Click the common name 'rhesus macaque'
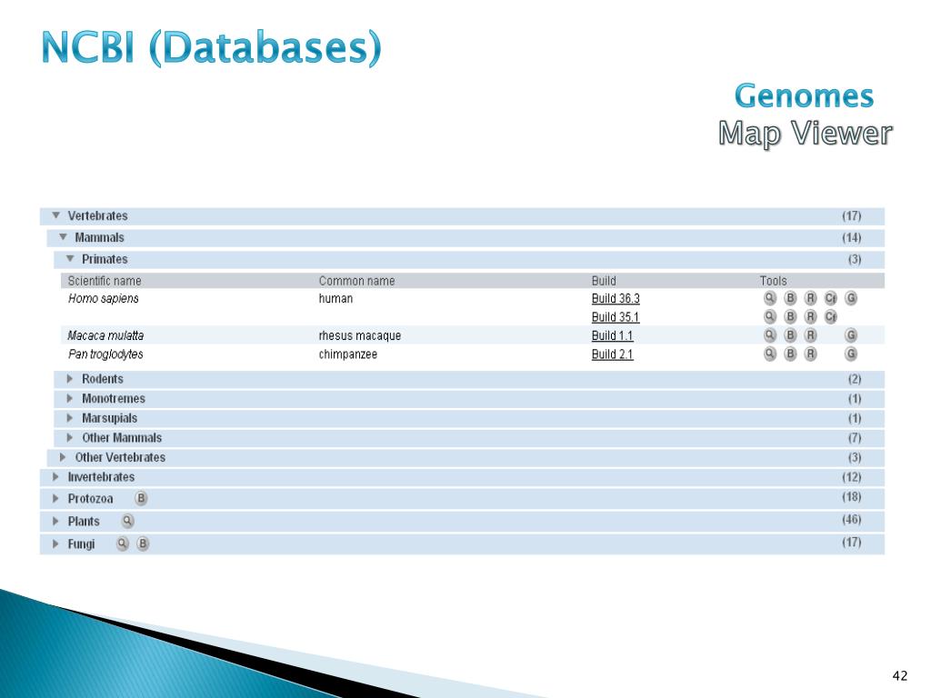Image resolution: width=931 pixels, height=698 pixels. [x=360, y=335]
